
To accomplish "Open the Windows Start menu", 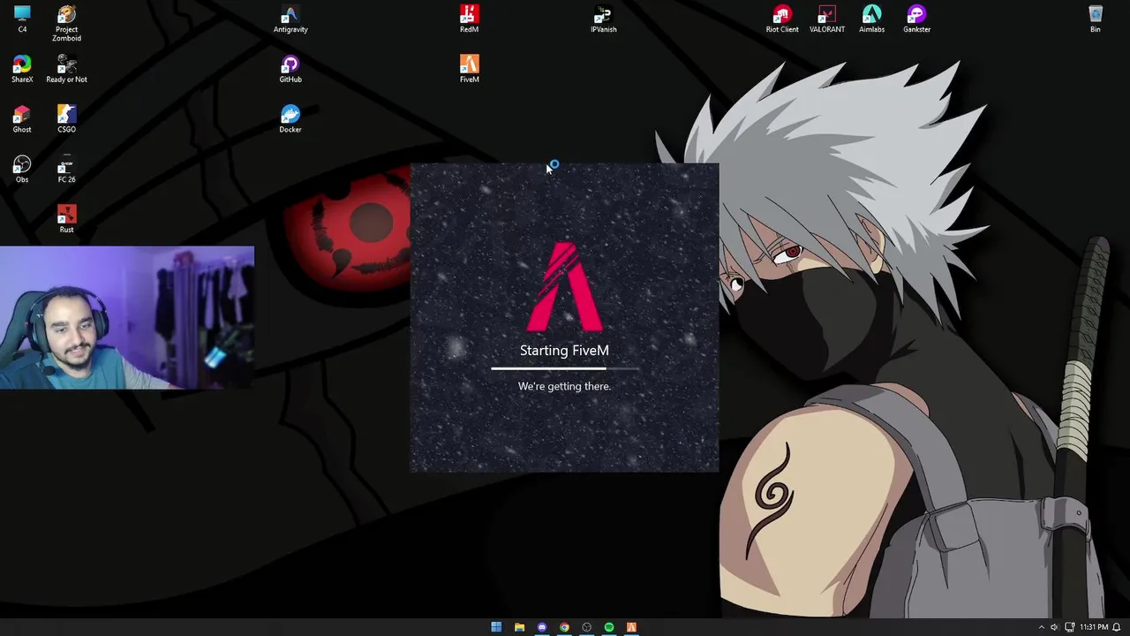I will point(496,627).
